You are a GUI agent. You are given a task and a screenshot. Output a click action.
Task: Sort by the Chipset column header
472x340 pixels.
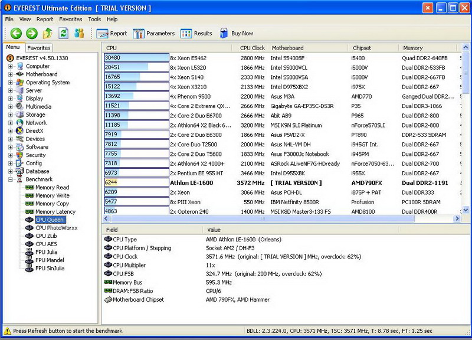tap(373, 48)
